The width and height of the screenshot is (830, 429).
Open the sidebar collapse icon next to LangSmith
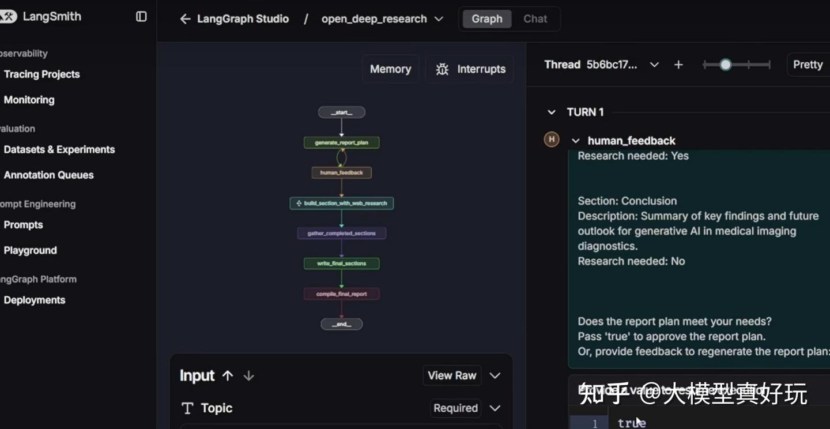click(141, 17)
